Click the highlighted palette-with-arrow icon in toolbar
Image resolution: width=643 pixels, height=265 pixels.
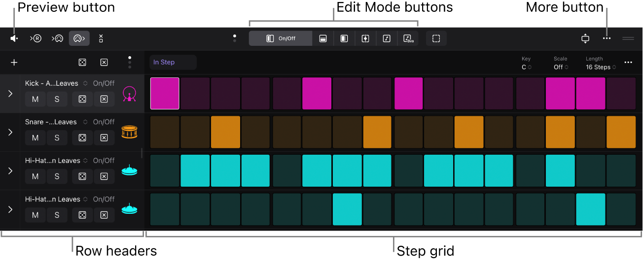(x=79, y=38)
